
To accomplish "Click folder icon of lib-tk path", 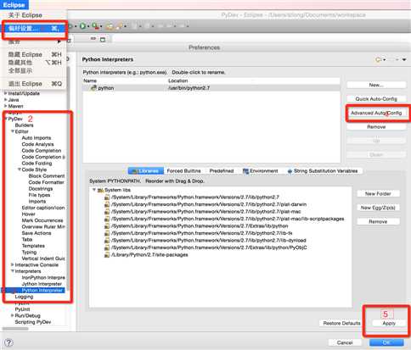I will (107, 233).
